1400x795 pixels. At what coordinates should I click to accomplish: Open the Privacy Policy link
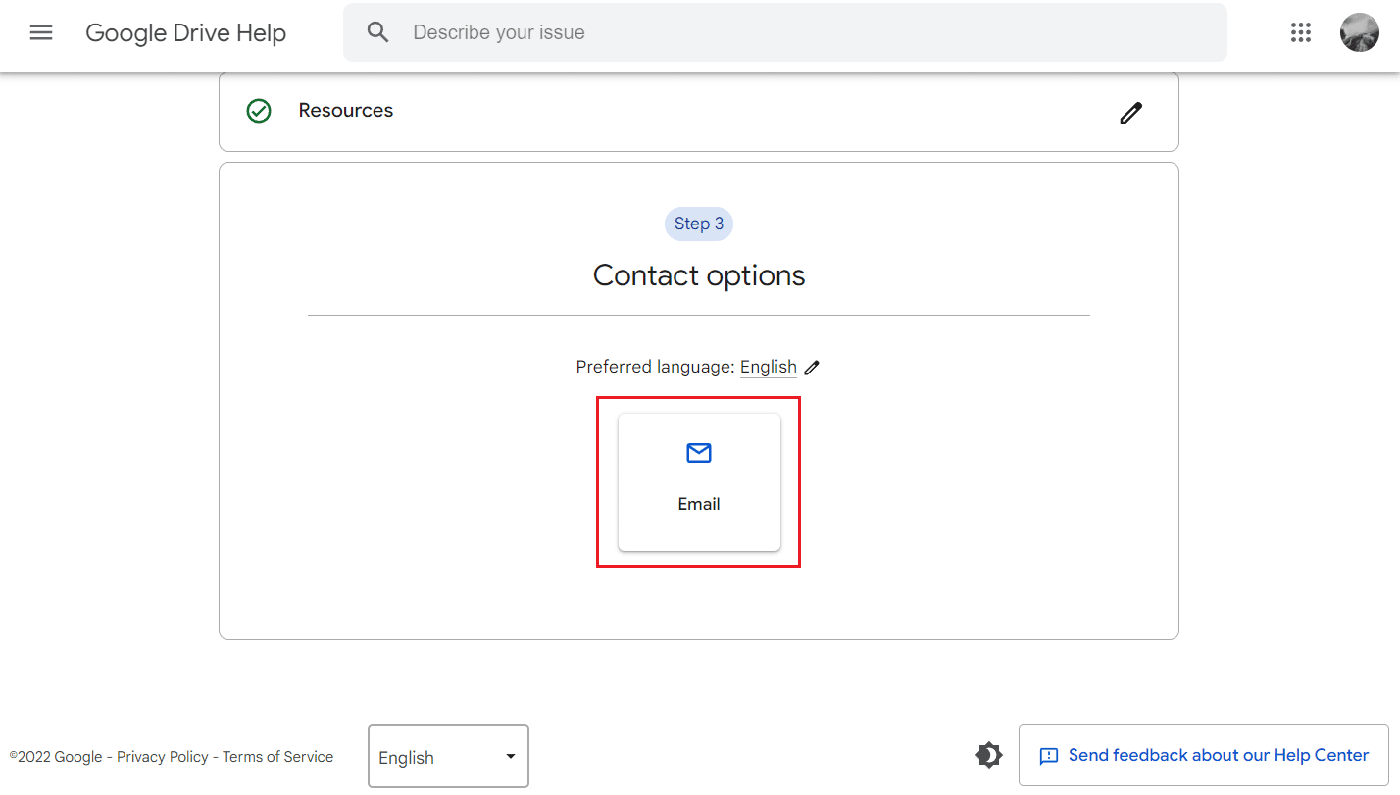coord(162,757)
